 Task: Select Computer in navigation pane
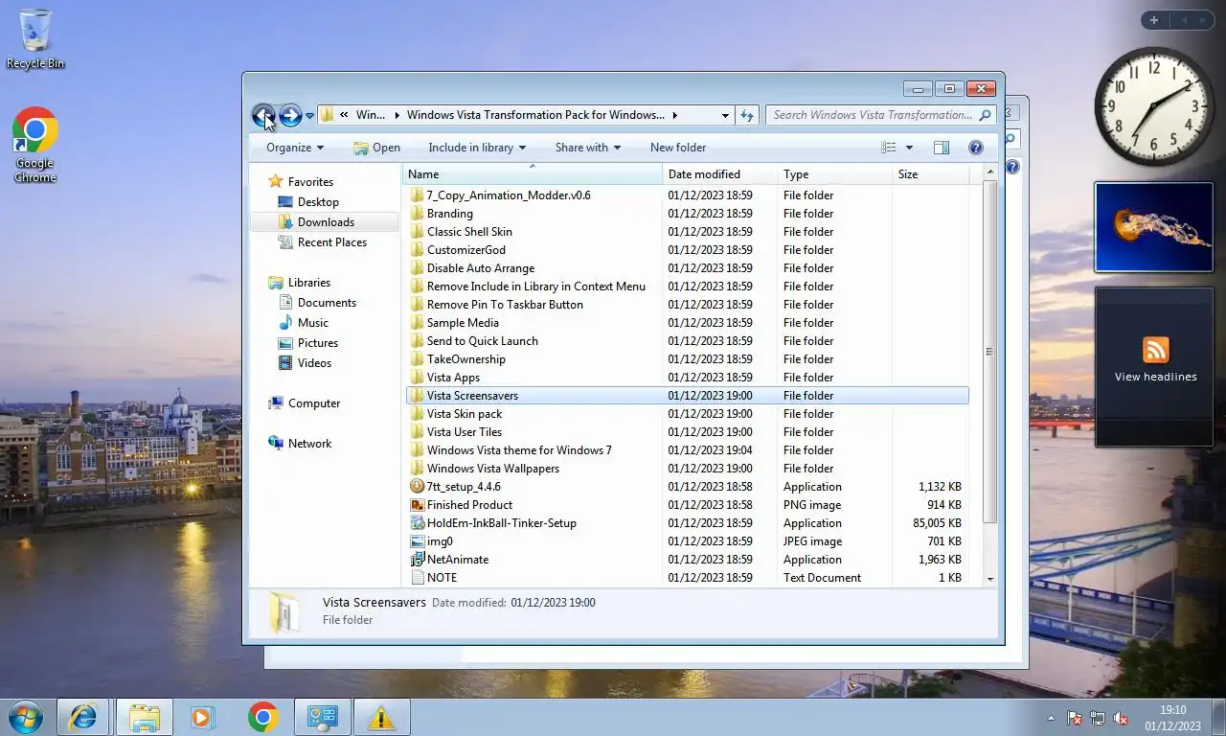(305, 403)
